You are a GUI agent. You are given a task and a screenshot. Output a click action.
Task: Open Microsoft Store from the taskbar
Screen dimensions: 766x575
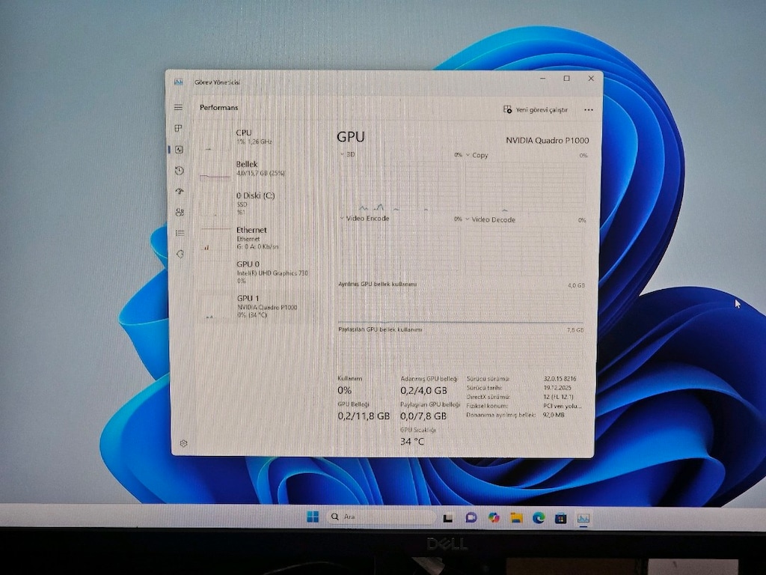pos(561,518)
